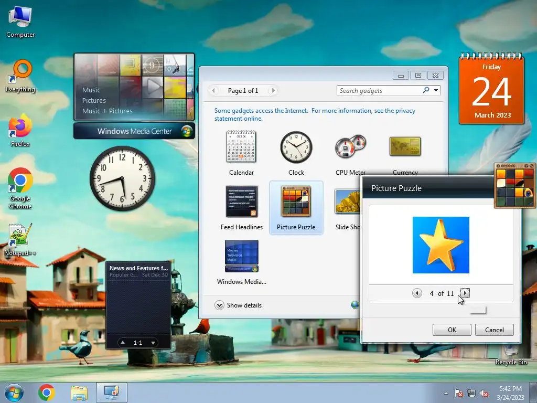The height and width of the screenshot is (403, 537).
Task: Click the Picture Puzzle desktop gadget
Action: pos(515,186)
